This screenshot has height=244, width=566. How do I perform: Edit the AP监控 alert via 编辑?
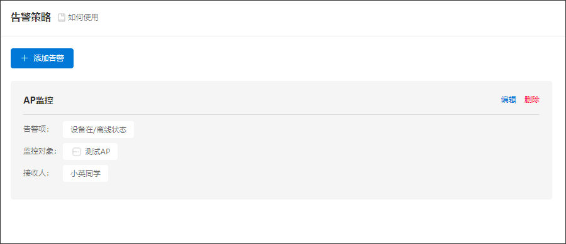click(508, 100)
